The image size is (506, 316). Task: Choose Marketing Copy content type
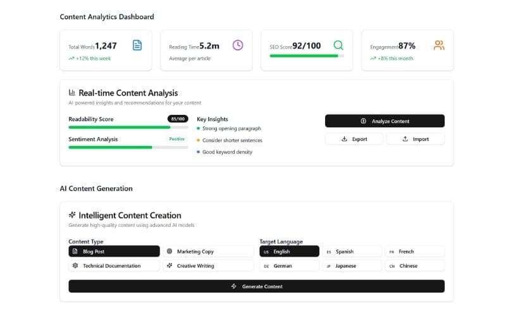coord(208,252)
